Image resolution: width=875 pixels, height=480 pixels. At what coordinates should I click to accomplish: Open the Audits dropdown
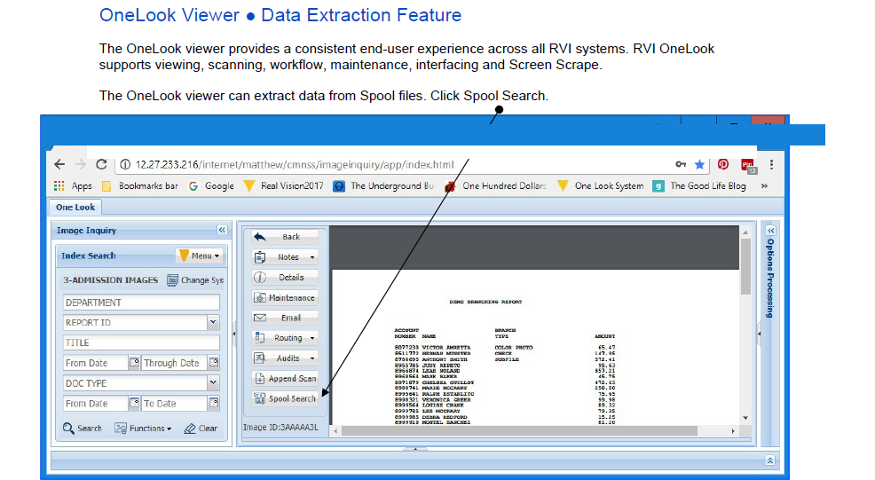[x=285, y=358]
